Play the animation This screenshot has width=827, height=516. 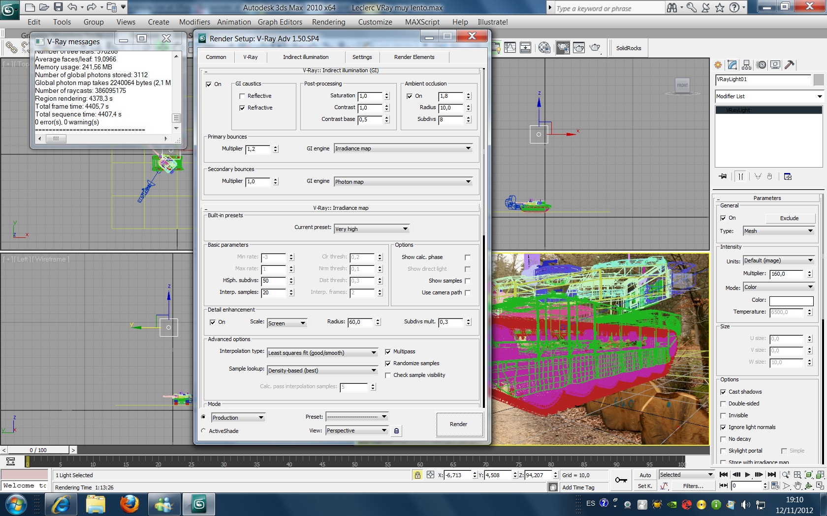[747, 475]
